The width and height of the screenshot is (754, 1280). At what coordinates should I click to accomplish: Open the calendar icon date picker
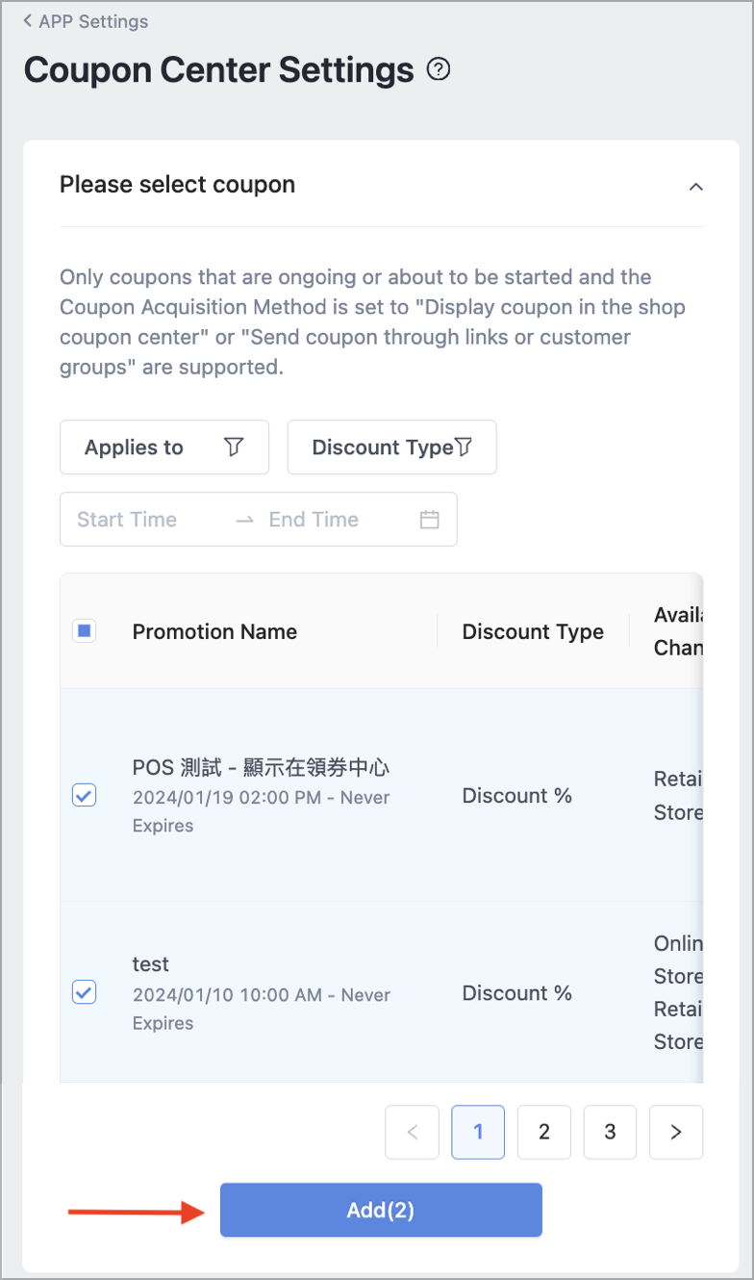(x=430, y=520)
